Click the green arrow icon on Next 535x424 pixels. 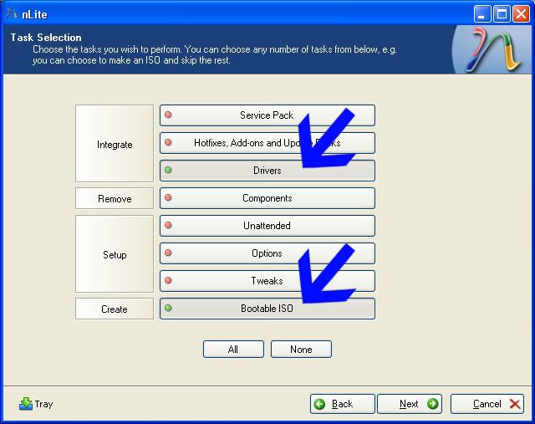[x=431, y=404]
